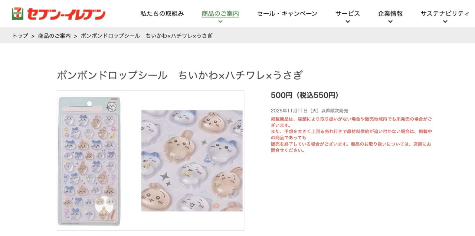Click the red availability notice text
Viewport: 475px width, 236px height.
click(351, 135)
